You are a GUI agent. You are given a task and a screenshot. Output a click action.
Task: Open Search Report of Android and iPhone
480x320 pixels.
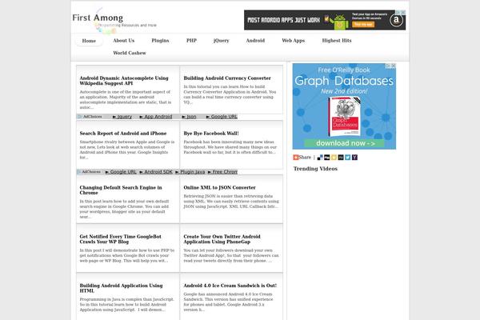123,134
